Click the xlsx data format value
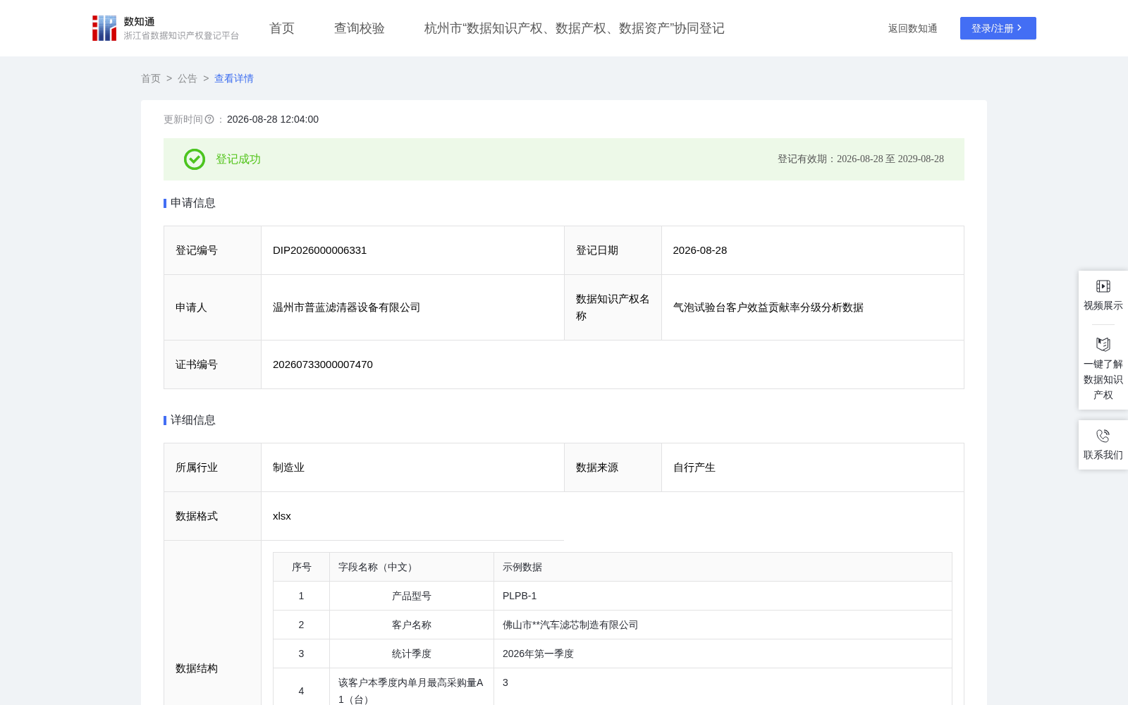This screenshot has width=1128, height=705. 282,516
